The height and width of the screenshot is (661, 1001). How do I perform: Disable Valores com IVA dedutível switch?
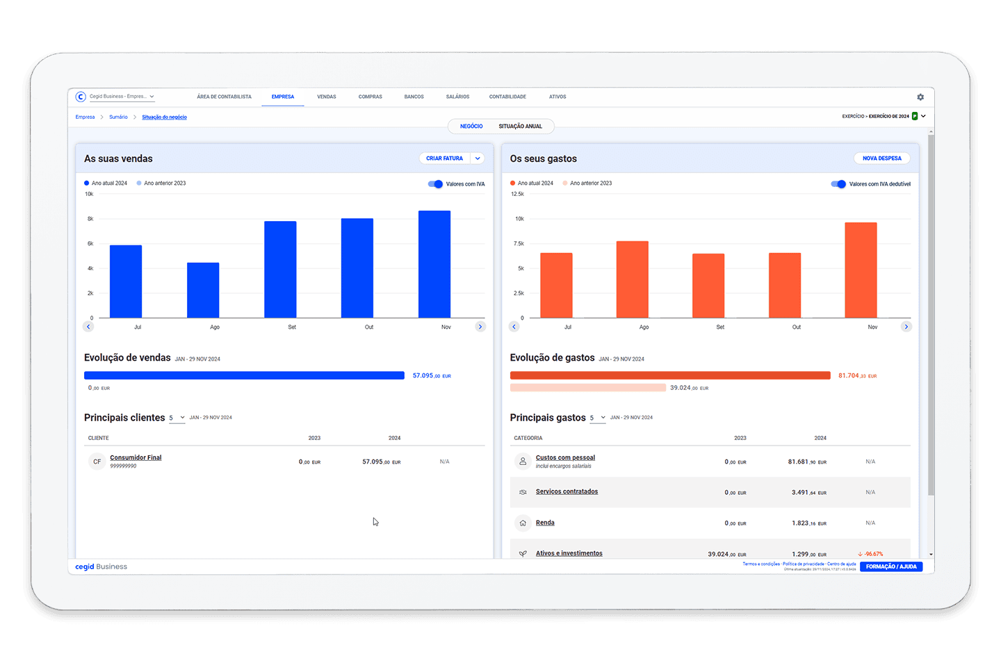838,184
